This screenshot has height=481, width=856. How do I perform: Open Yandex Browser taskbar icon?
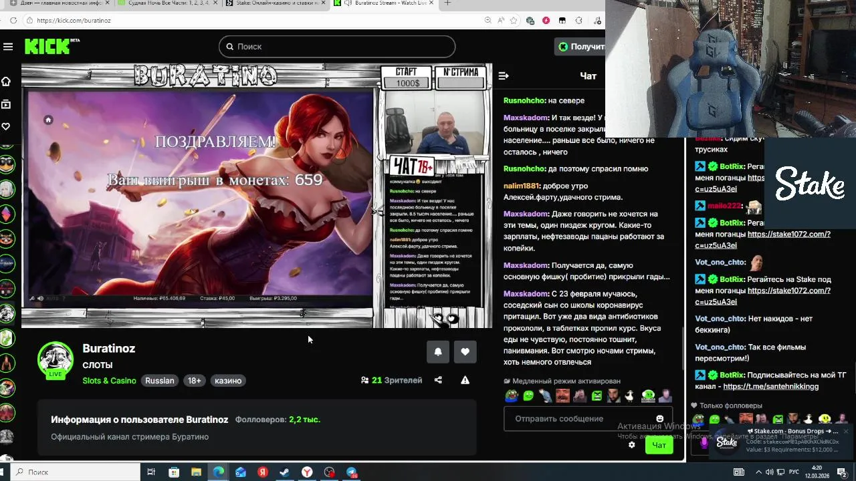coord(307,472)
